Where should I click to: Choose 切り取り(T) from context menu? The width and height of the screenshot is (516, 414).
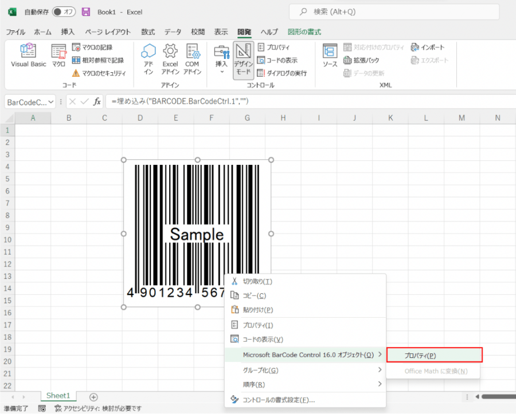pyautogui.click(x=305, y=281)
